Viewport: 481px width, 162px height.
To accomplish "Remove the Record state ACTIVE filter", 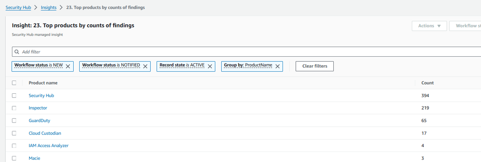I will coord(210,66).
